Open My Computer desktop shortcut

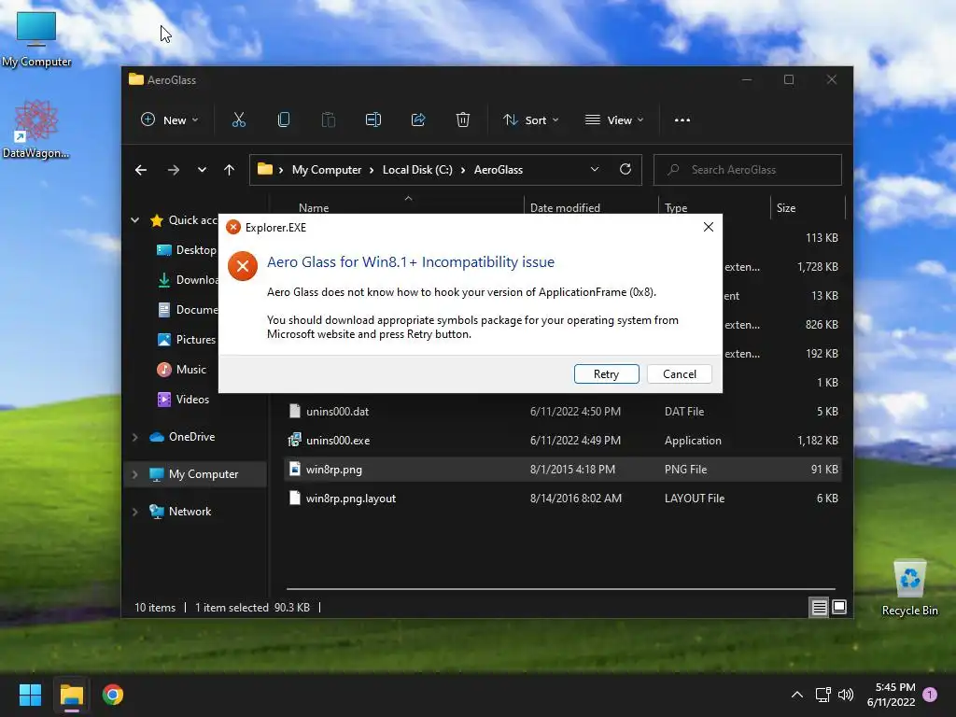point(36,39)
